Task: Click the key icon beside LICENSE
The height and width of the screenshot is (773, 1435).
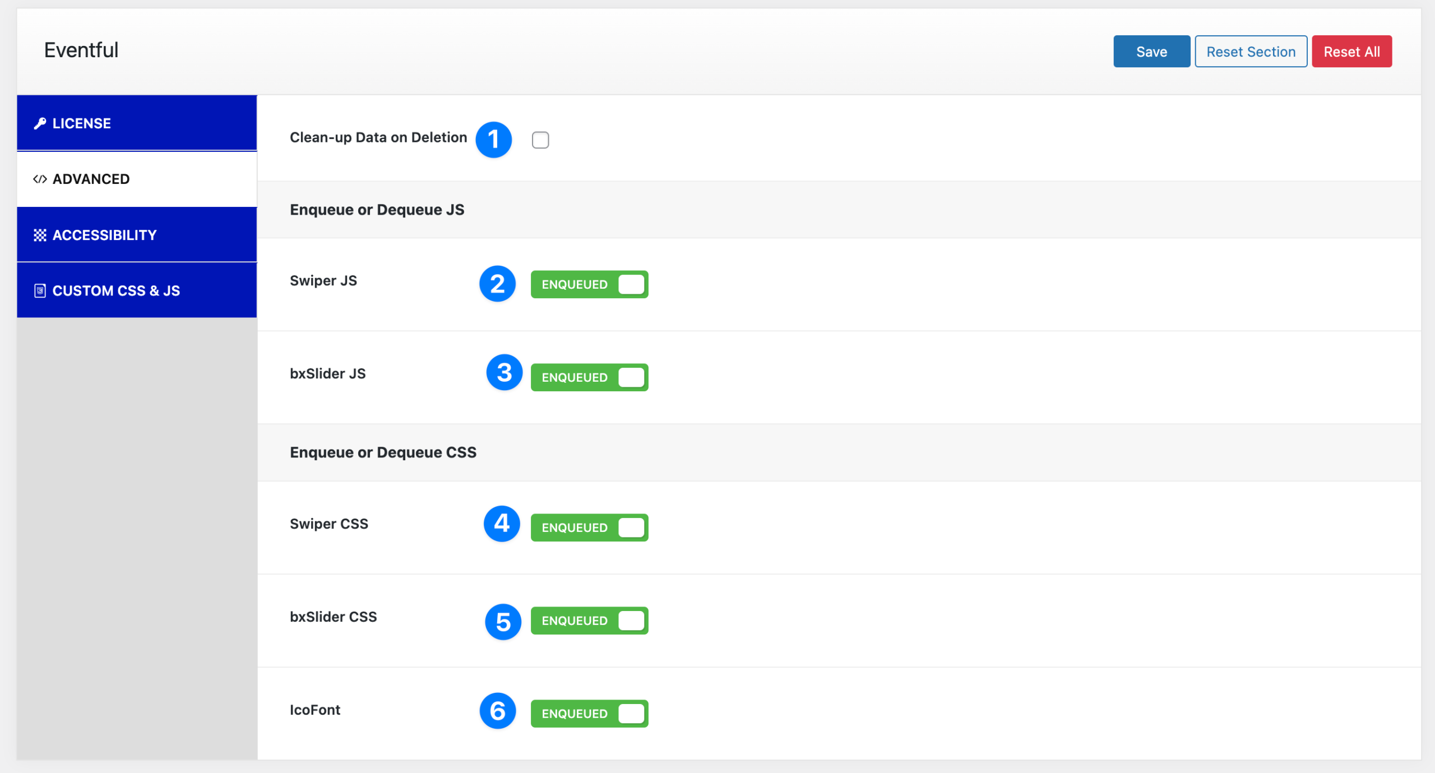Action: (x=40, y=123)
